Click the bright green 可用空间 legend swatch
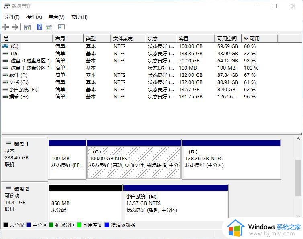The image size is (303, 239). pyautogui.click(x=79, y=225)
